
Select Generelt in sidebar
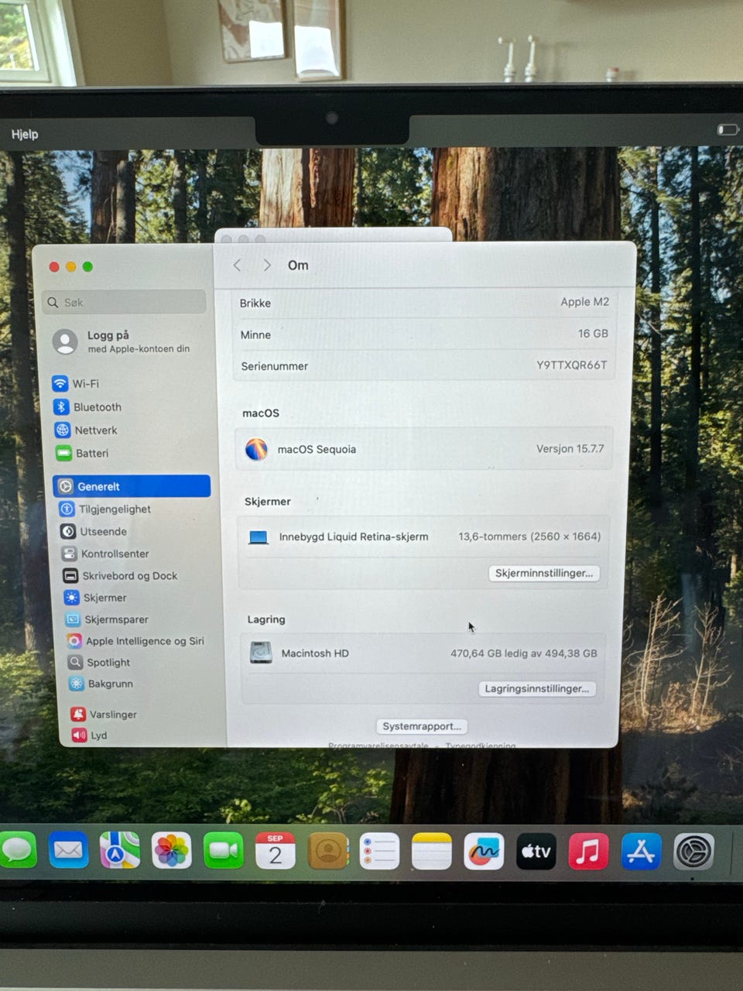(x=132, y=486)
